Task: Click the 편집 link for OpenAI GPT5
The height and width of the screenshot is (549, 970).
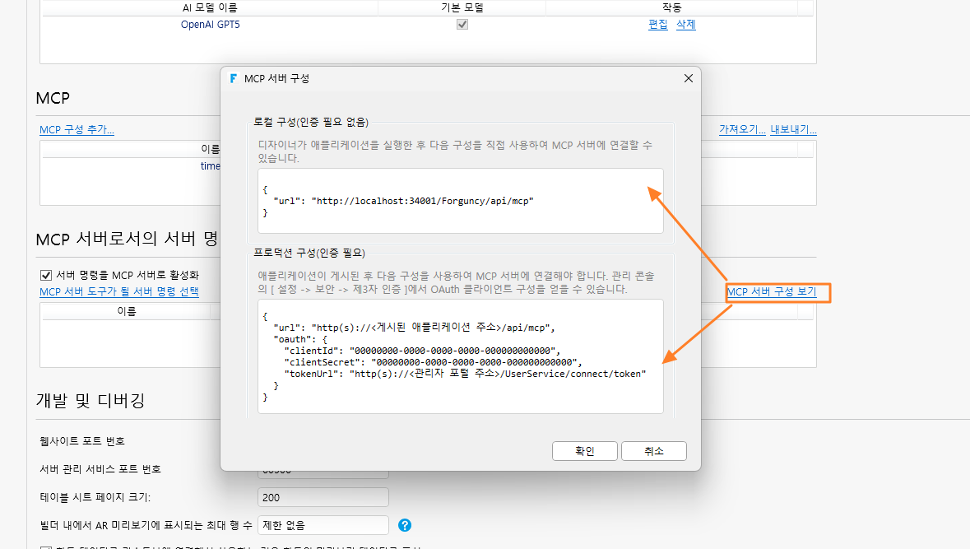Action: click(x=657, y=24)
